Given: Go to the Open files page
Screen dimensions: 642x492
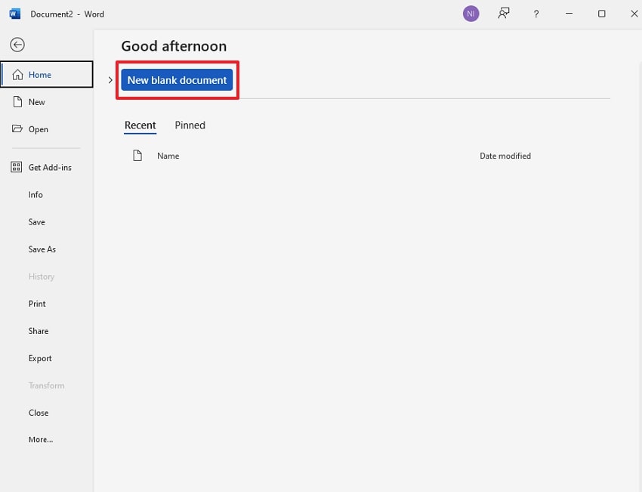Looking at the screenshot, I should (x=47, y=129).
